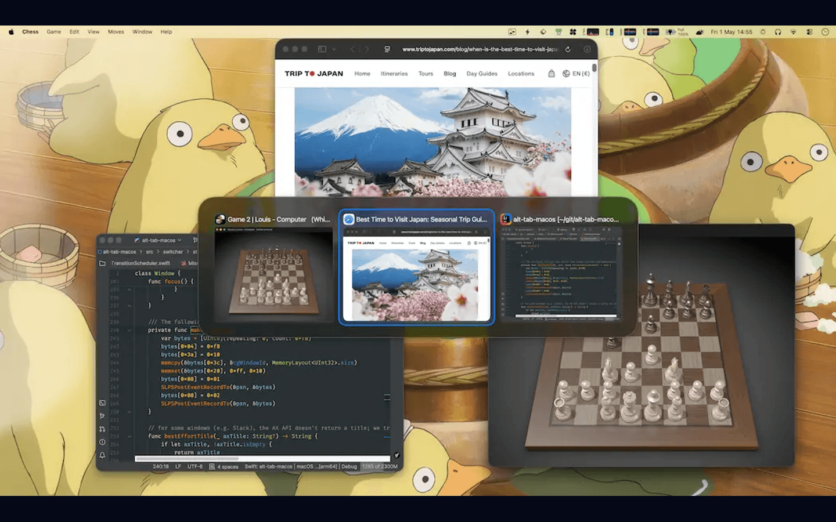Click the Safari page reader icon

(387, 49)
